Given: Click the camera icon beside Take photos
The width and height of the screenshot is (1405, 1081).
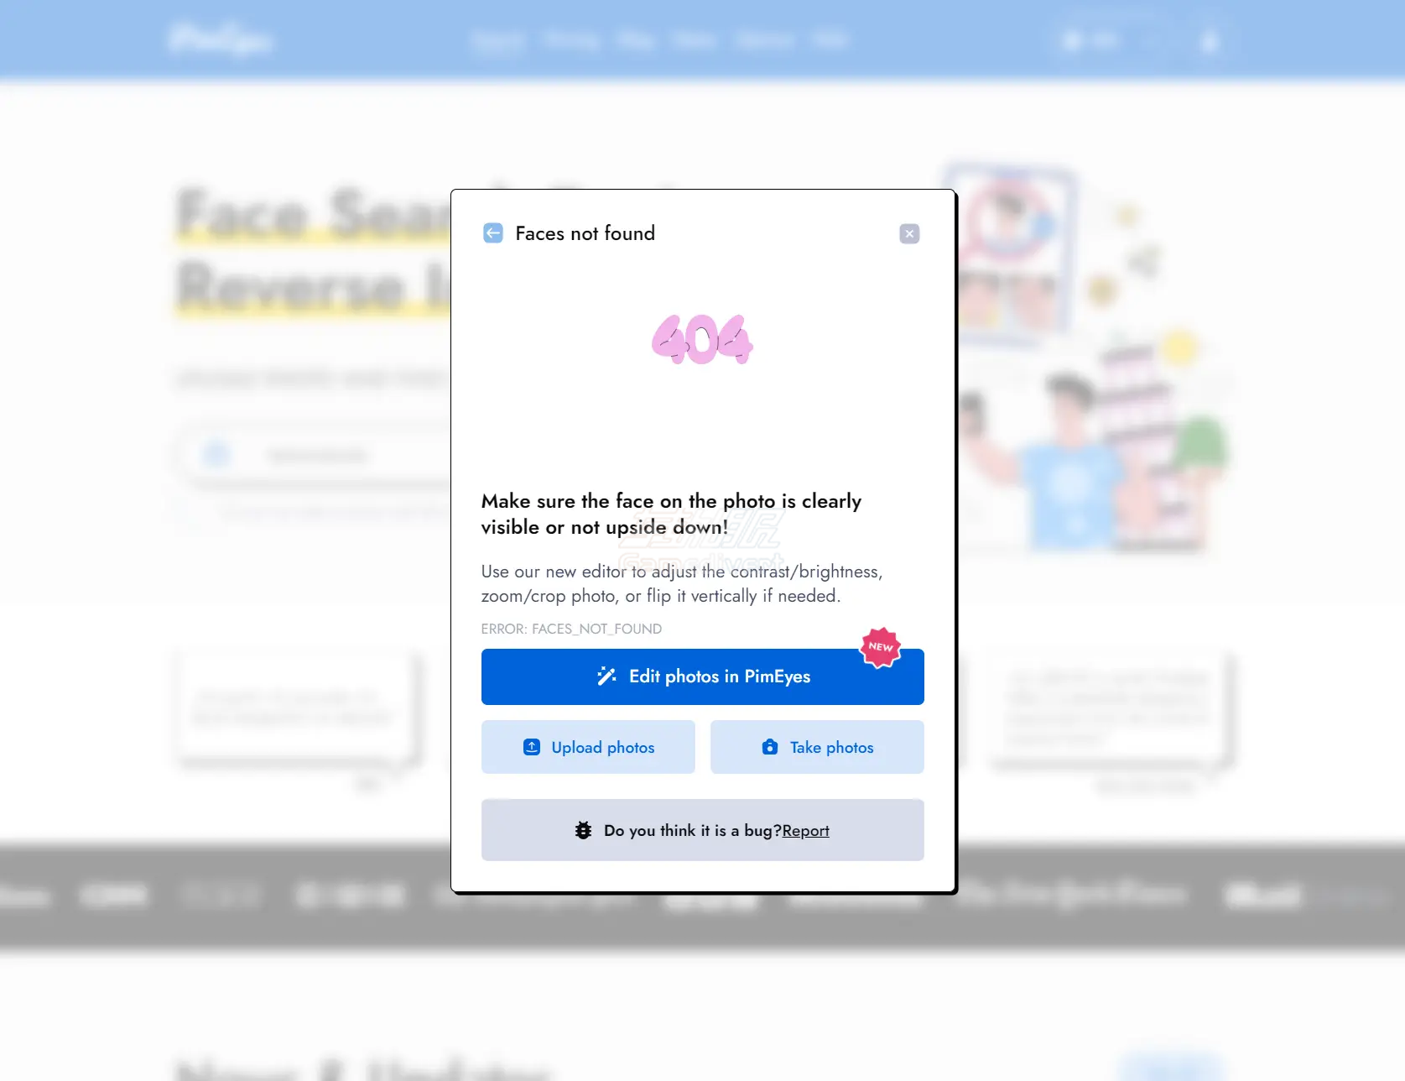Looking at the screenshot, I should coord(770,747).
